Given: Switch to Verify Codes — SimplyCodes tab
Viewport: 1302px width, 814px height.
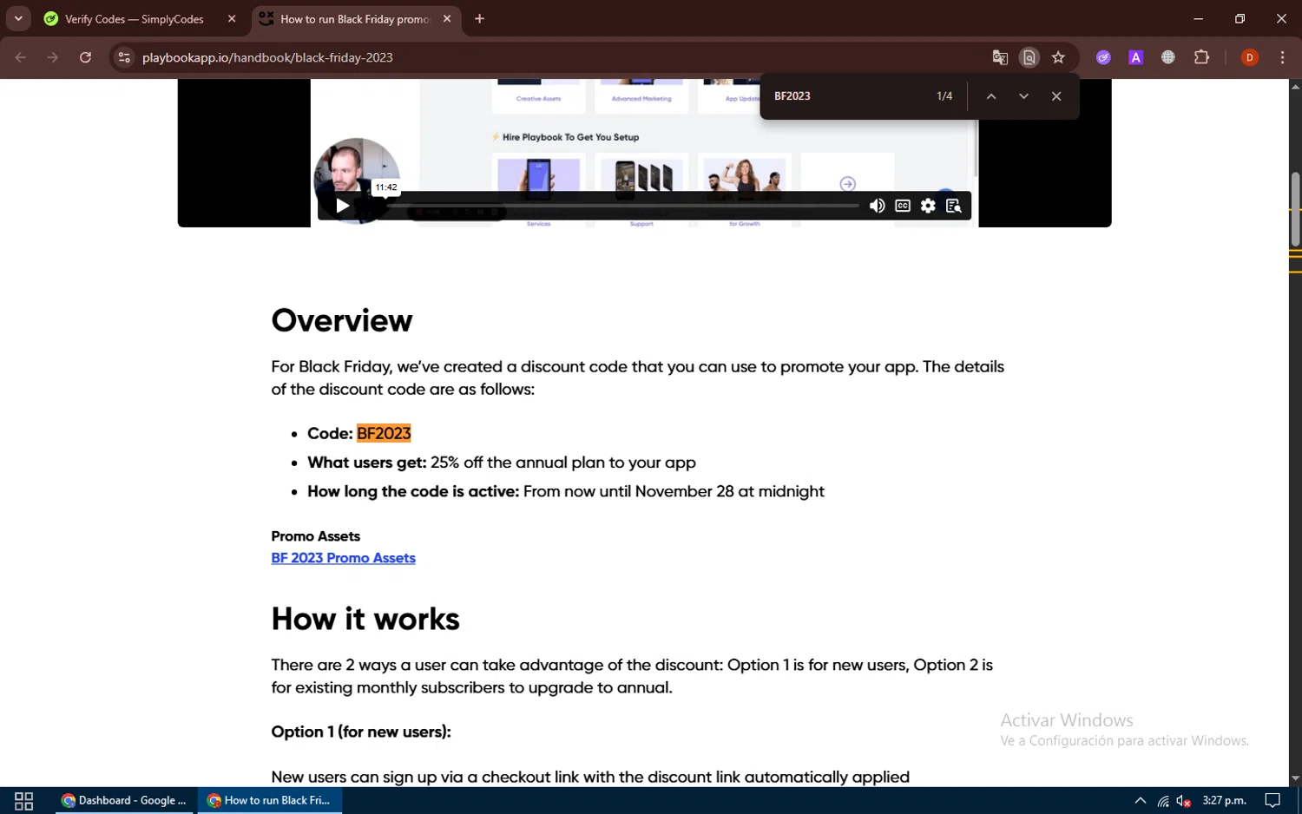Looking at the screenshot, I should coord(134,19).
